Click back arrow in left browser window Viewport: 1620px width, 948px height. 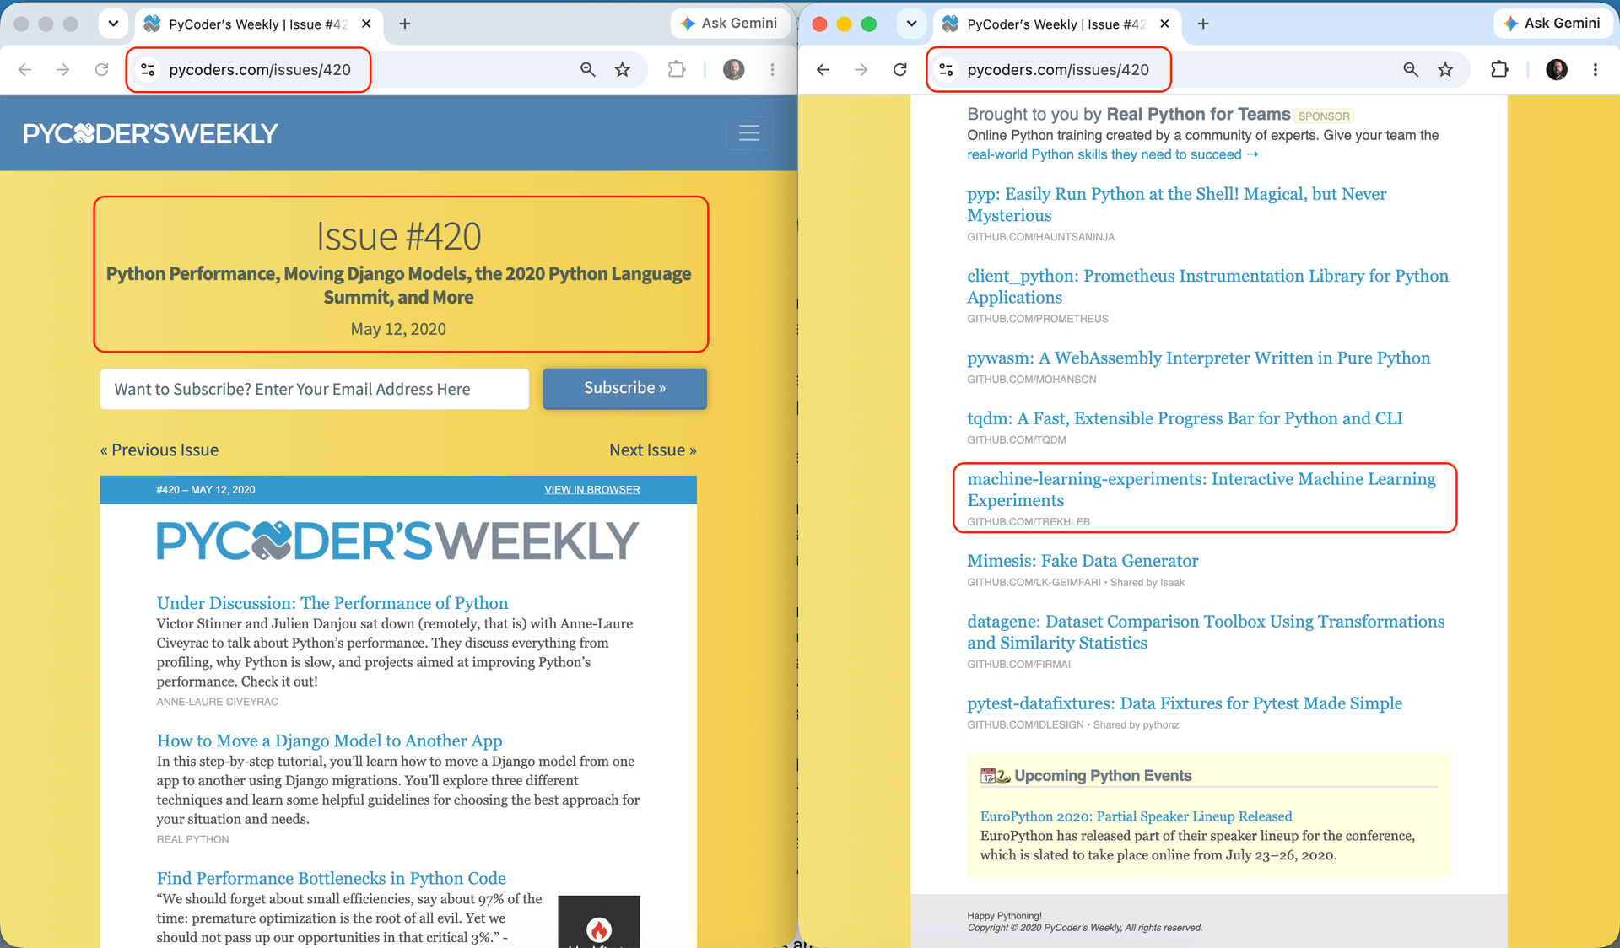[25, 70]
